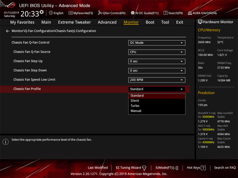Viewport: 238px width, 178px height.
Task: Switch to the Main tab
Action: (46, 22)
